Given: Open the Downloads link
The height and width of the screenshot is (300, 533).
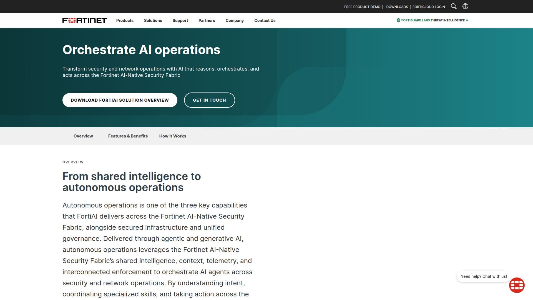Looking at the screenshot, I should (x=397, y=7).
